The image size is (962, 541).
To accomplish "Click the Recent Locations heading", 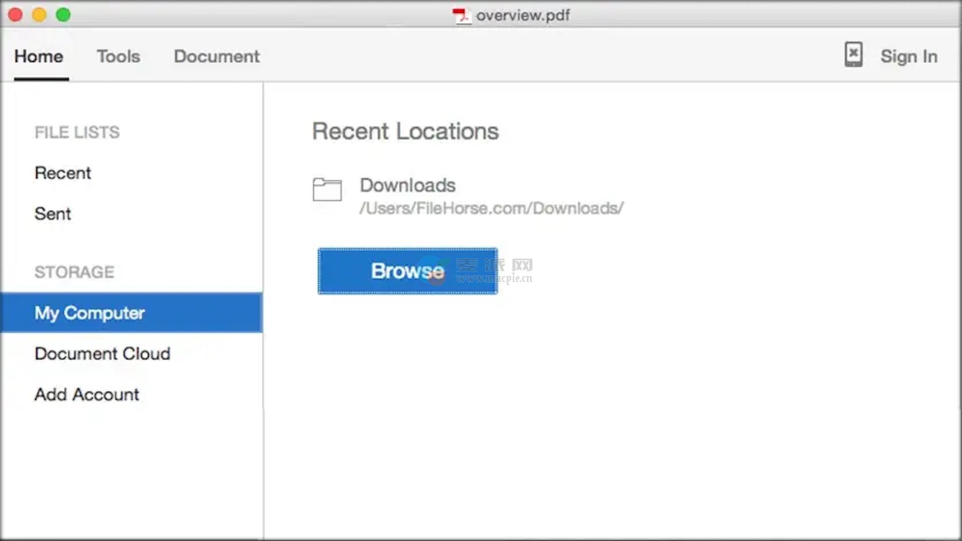I will [405, 132].
